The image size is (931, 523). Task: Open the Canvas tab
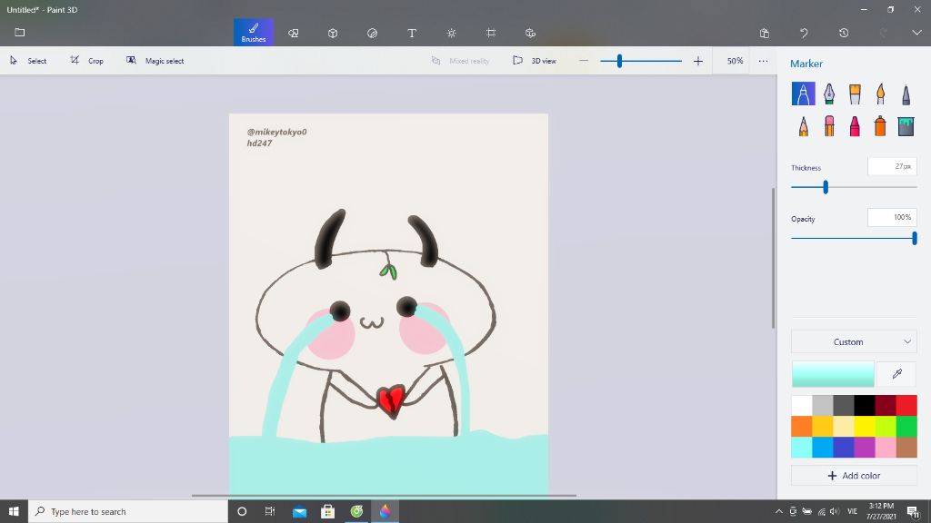point(491,33)
